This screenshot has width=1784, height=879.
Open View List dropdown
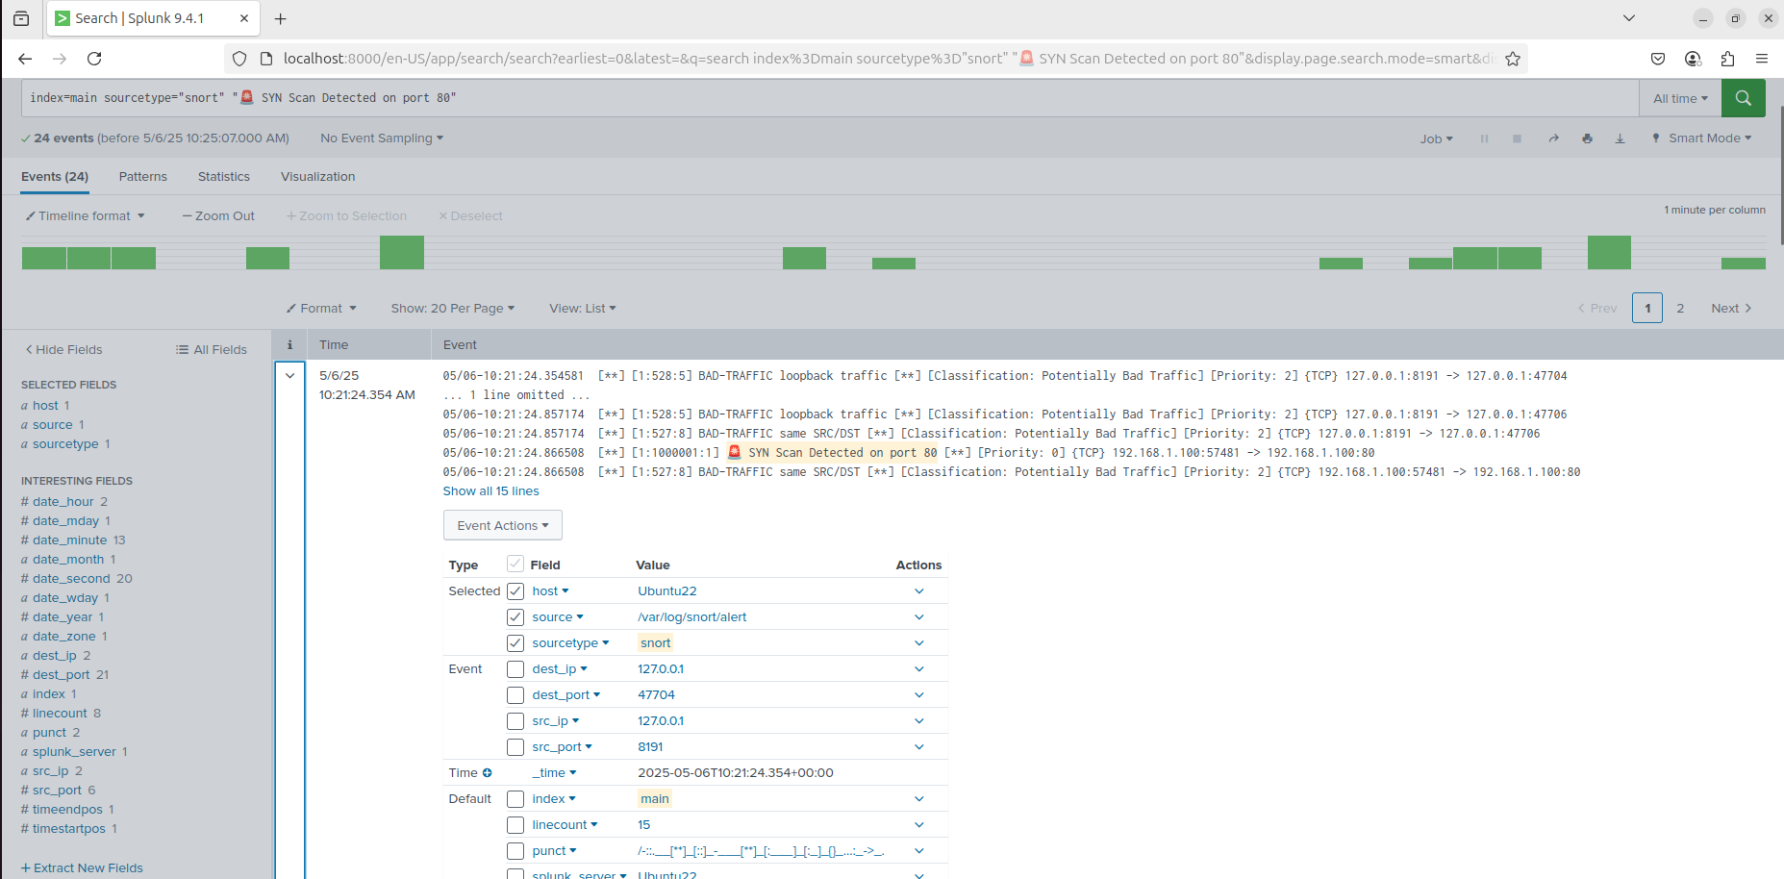coord(583,309)
